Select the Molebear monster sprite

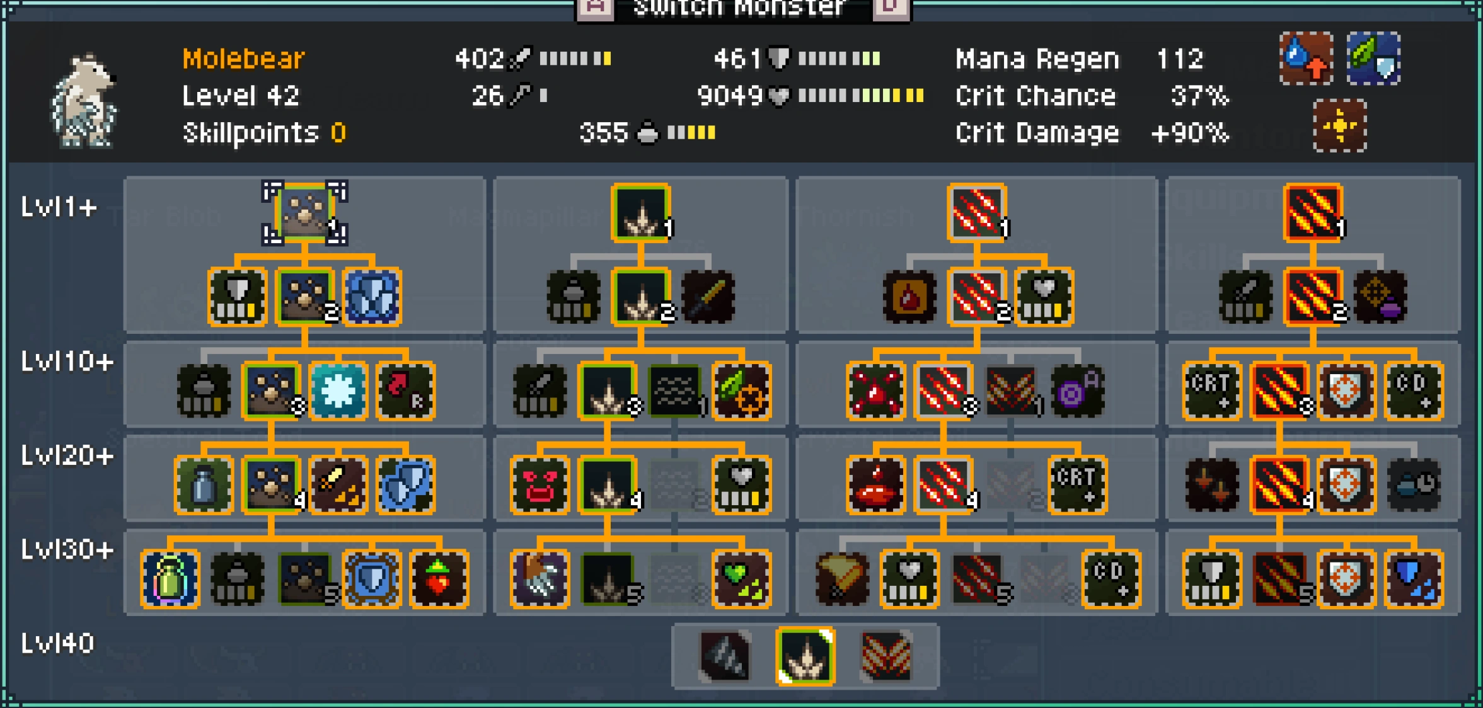(84, 101)
